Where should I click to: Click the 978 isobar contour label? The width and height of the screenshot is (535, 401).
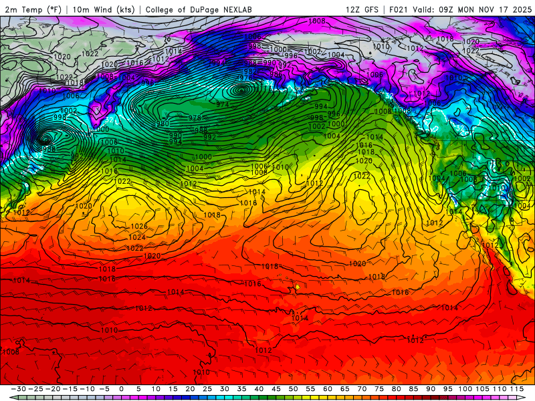click(195, 118)
